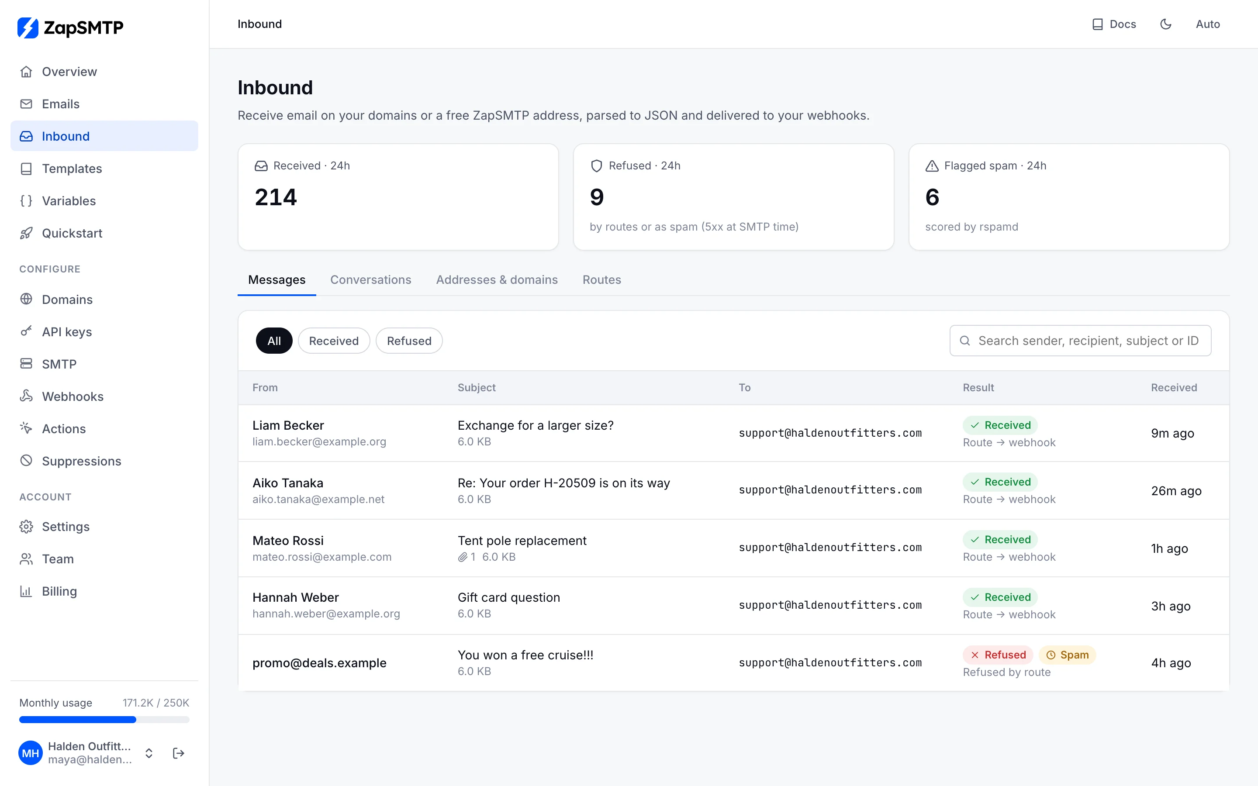This screenshot has width=1258, height=786.
Task: Expand the Halden Outfitters account switcher
Action: tap(149, 753)
